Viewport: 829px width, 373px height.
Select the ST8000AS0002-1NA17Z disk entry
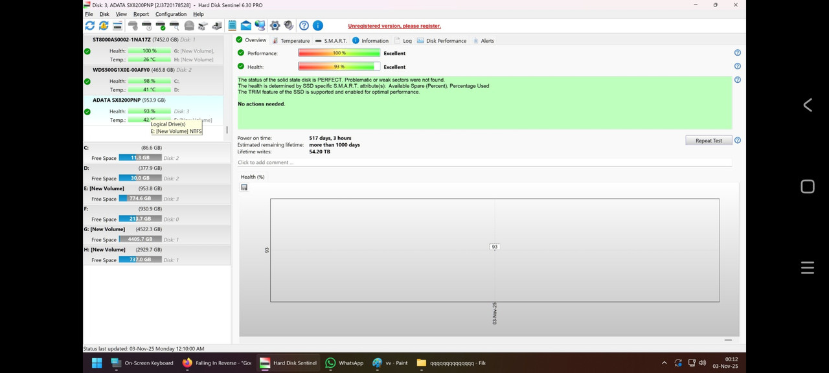tap(153, 49)
